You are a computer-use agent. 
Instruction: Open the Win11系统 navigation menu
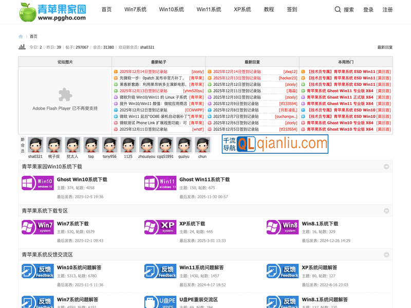point(209,9)
